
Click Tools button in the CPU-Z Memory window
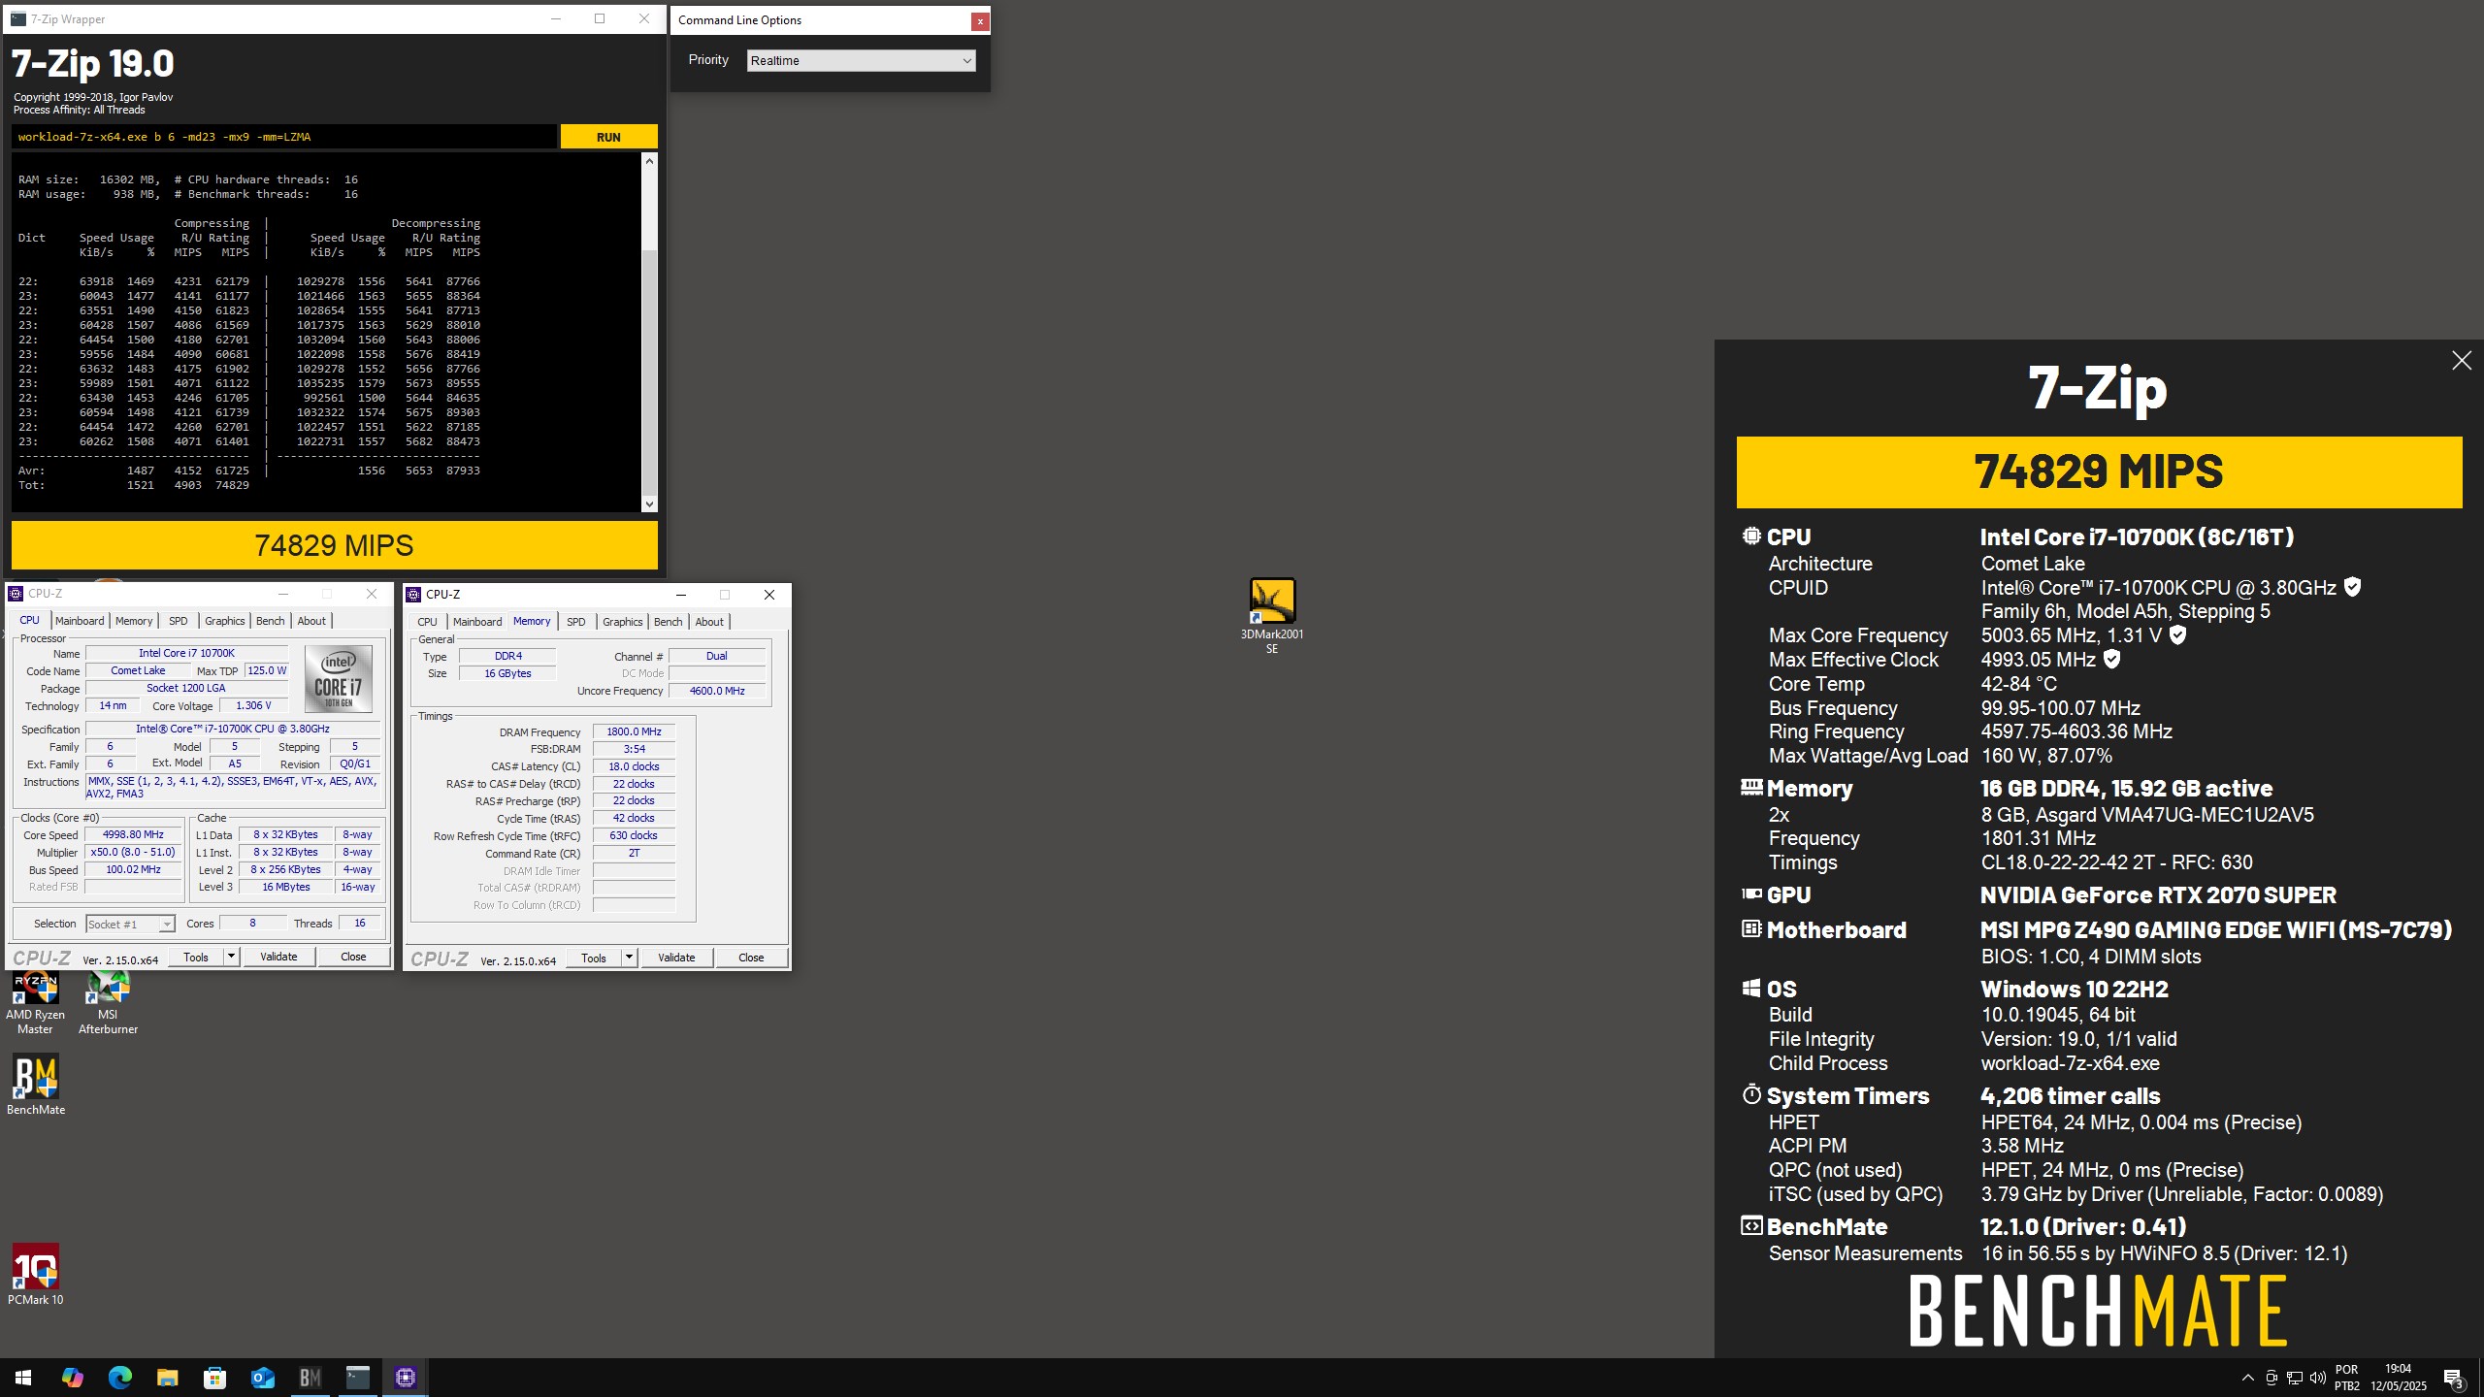click(x=594, y=958)
